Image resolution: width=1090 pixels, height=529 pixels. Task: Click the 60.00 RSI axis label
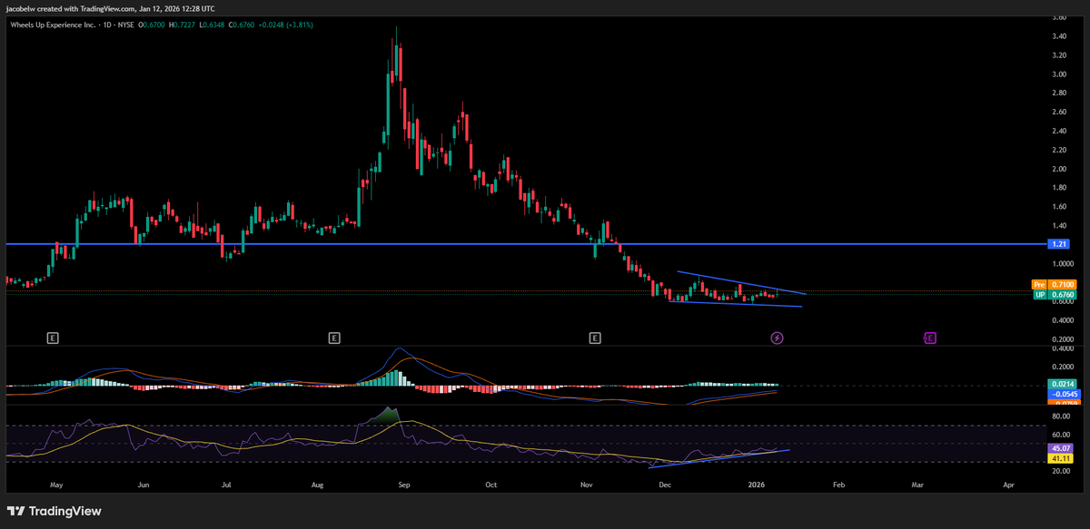pyautogui.click(x=1059, y=434)
